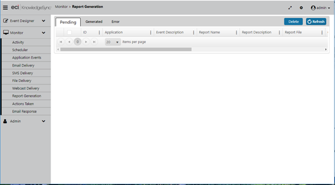Screen dimensions: 335x185
Task: Open the ID column options menu
Action: tap(99, 32)
